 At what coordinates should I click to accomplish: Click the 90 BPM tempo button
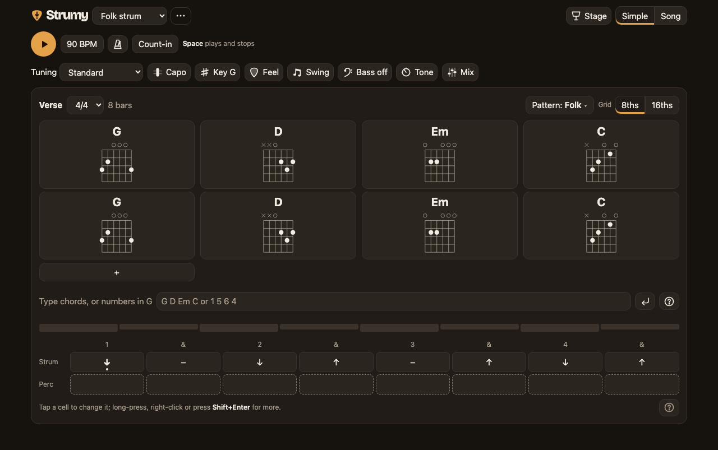[82, 44]
